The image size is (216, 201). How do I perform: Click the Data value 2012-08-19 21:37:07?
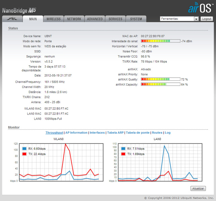click(x=58, y=75)
